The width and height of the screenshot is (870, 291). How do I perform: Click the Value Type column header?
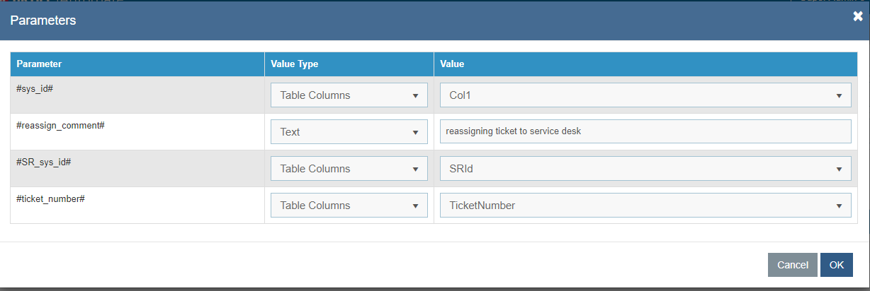pyautogui.click(x=294, y=64)
